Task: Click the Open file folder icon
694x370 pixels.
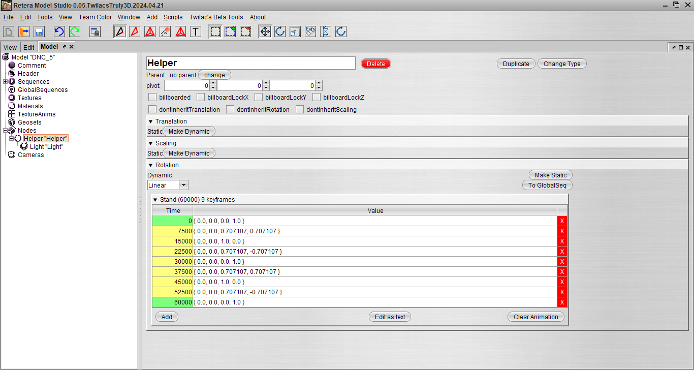Action: (24, 32)
